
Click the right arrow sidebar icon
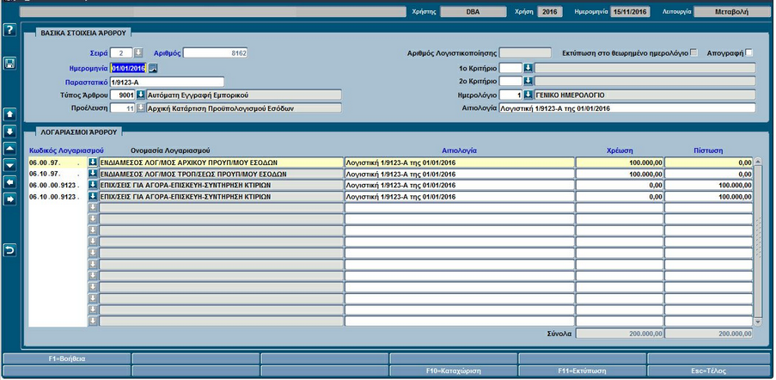10,199
